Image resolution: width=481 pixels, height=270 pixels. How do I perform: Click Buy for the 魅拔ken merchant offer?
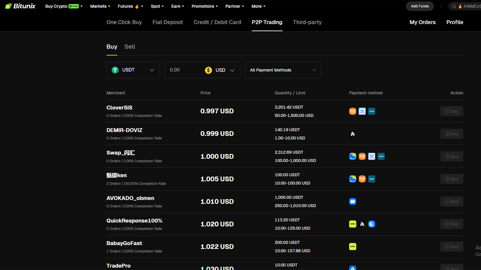pos(452,179)
